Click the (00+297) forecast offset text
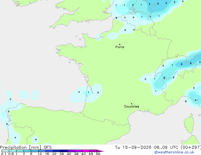The height and width of the screenshot is (155, 201). 191,147
